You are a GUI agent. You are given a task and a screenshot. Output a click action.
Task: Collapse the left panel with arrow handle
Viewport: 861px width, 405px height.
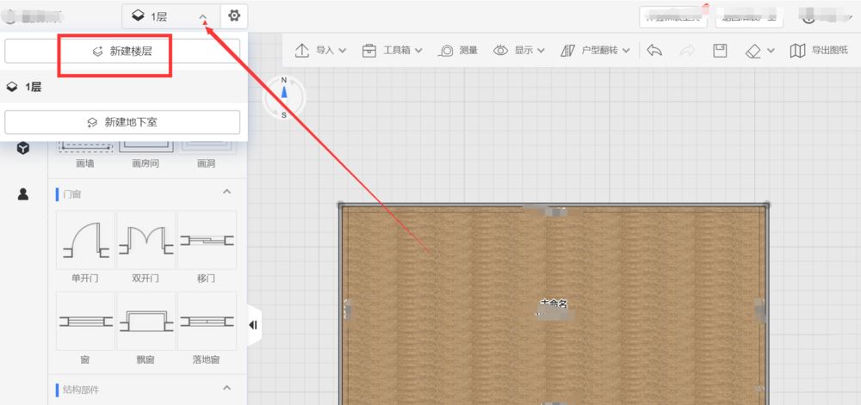pyautogui.click(x=253, y=325)
